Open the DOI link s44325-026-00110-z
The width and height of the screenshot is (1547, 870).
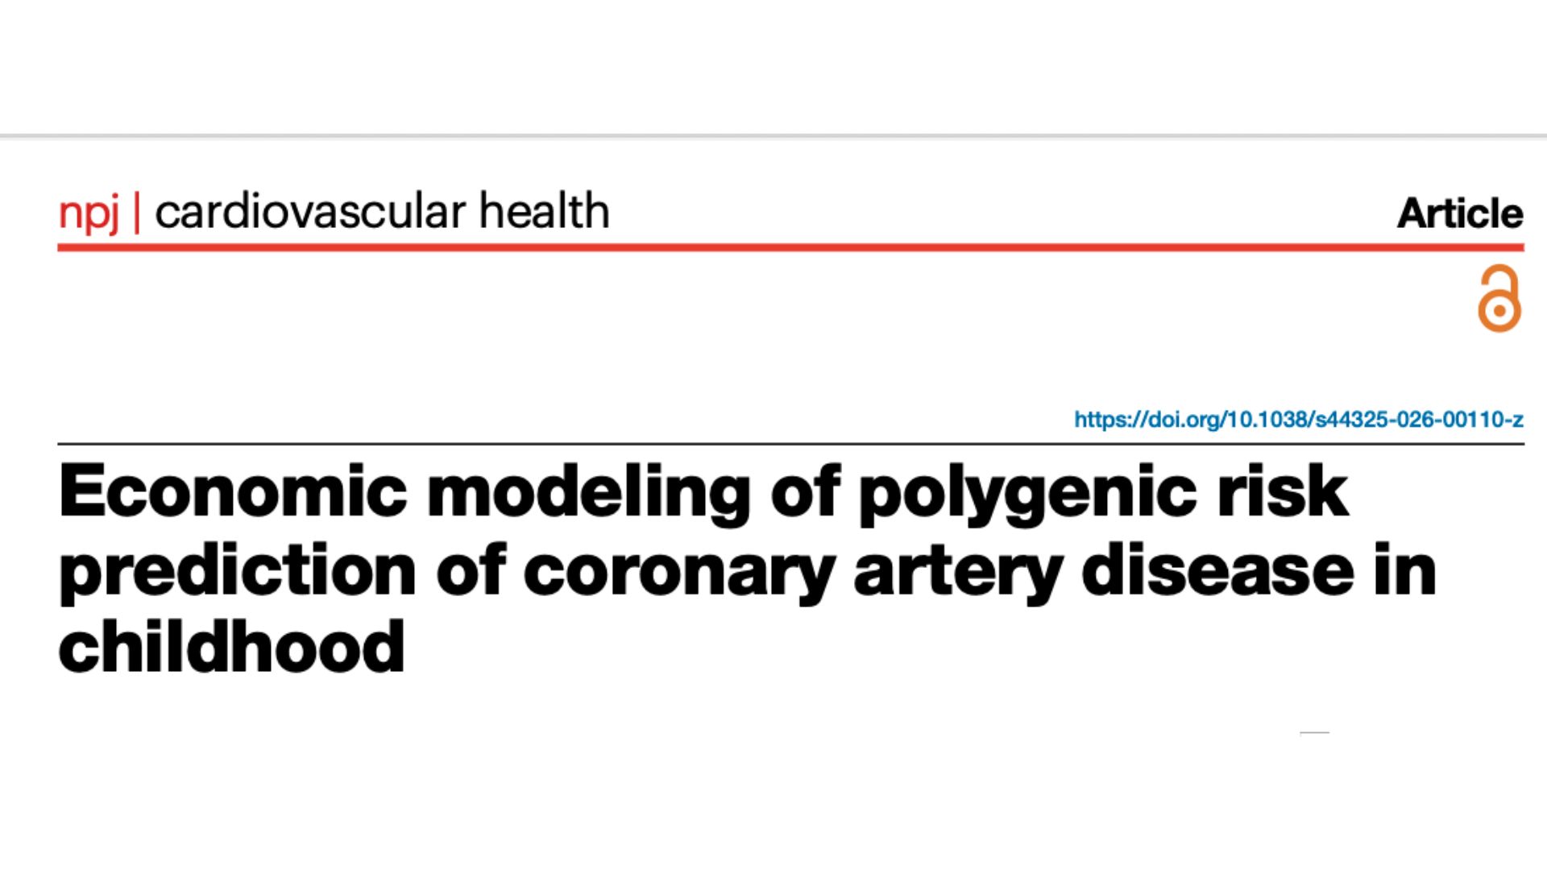pyautogui.click(x=1299, y=419)
